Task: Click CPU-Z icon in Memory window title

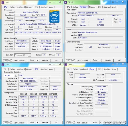Action: coord(66,65)
